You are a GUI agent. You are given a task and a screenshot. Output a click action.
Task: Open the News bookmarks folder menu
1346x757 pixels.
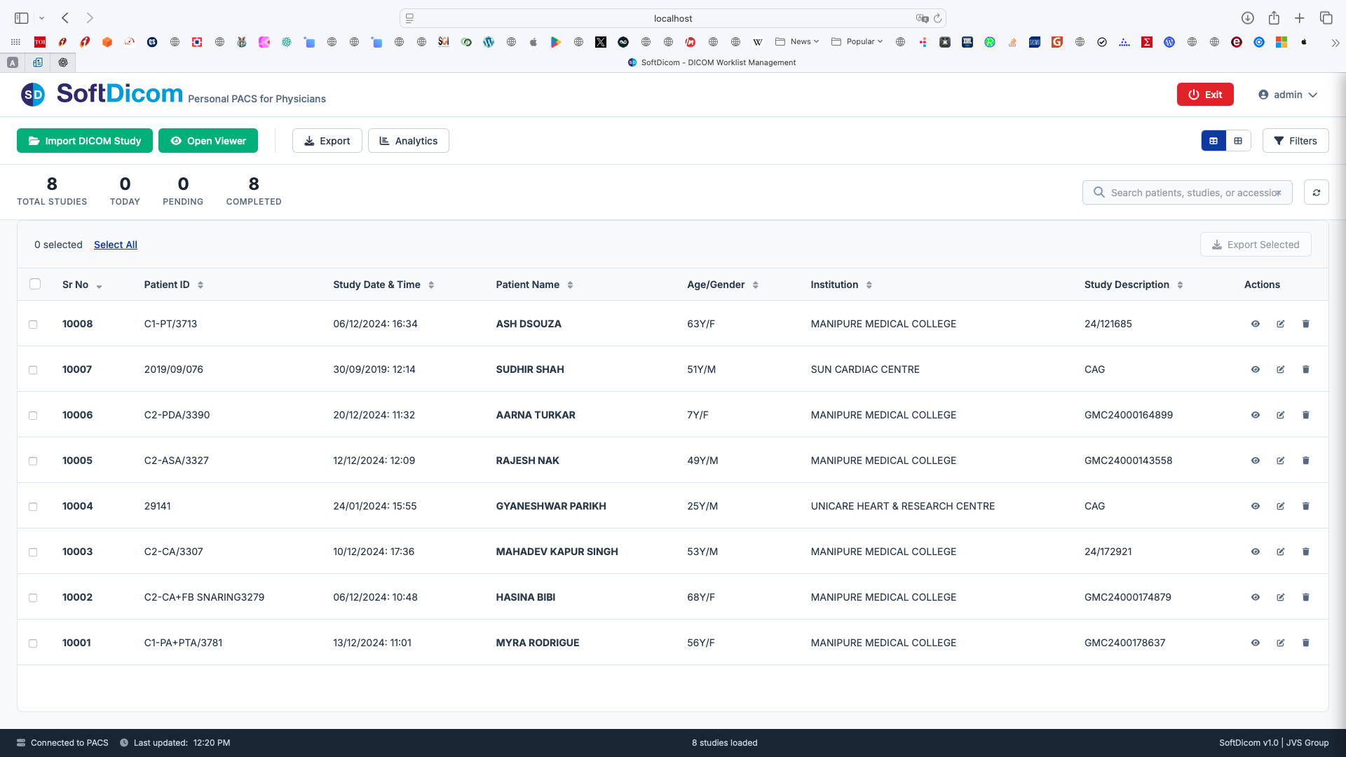(797, 42)
